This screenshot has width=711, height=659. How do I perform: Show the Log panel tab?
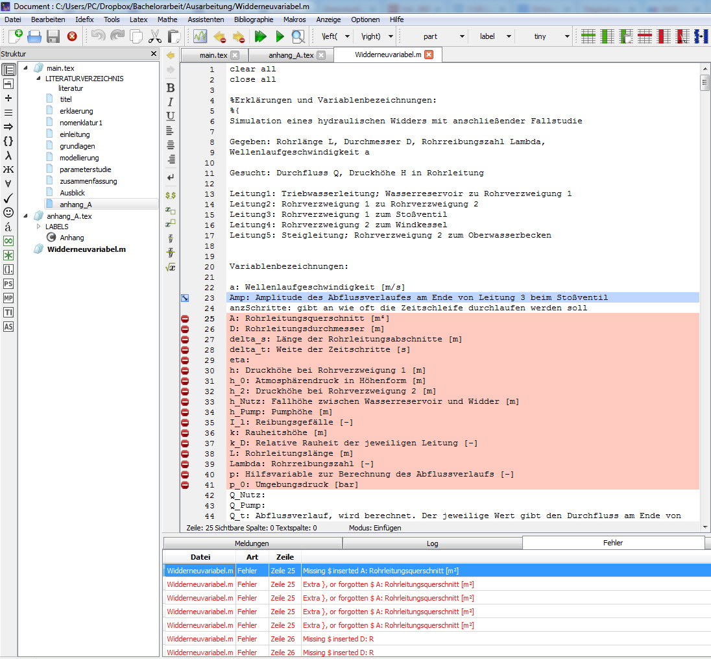coord(432,543)
